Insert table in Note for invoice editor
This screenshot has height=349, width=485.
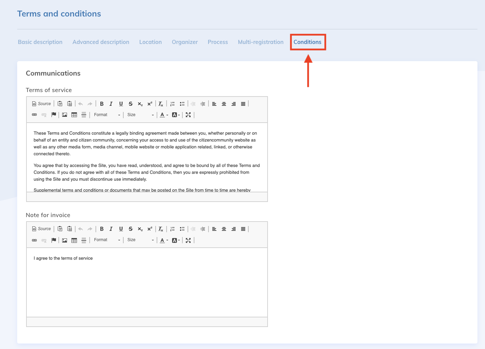(x=74, y=240)
